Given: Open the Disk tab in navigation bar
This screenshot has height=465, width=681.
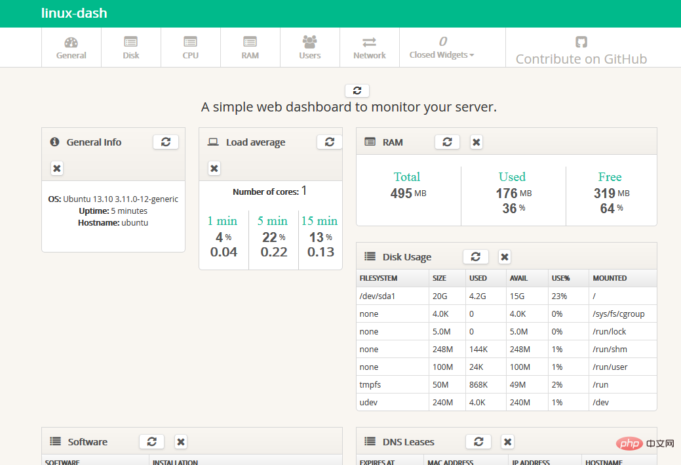Looking at the screenshot, I should [130, 48].
